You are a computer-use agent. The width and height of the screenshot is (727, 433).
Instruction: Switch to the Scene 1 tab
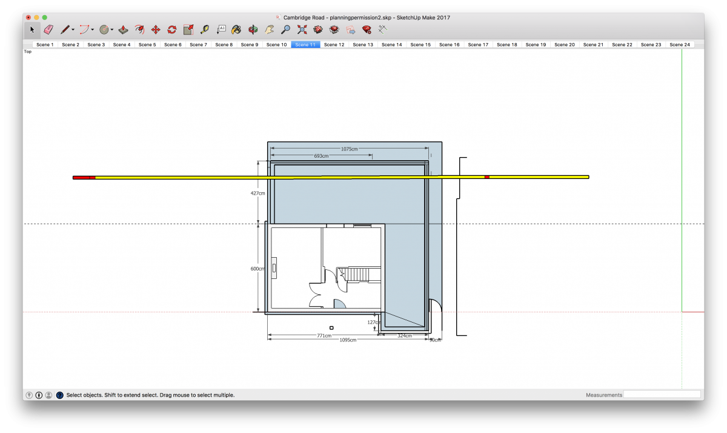click(44, 44)
